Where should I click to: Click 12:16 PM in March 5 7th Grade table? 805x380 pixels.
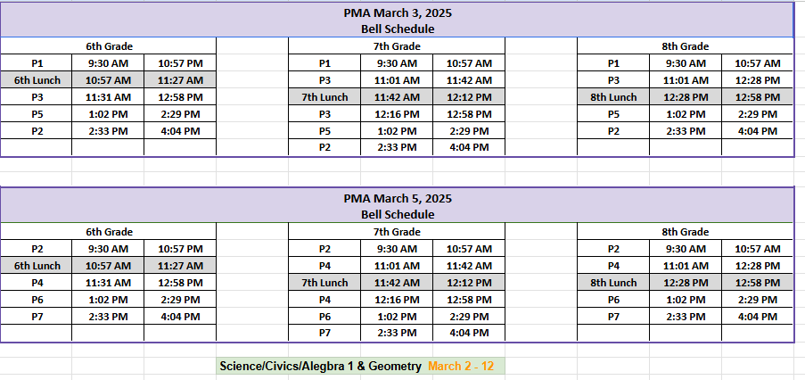[397, 300]
